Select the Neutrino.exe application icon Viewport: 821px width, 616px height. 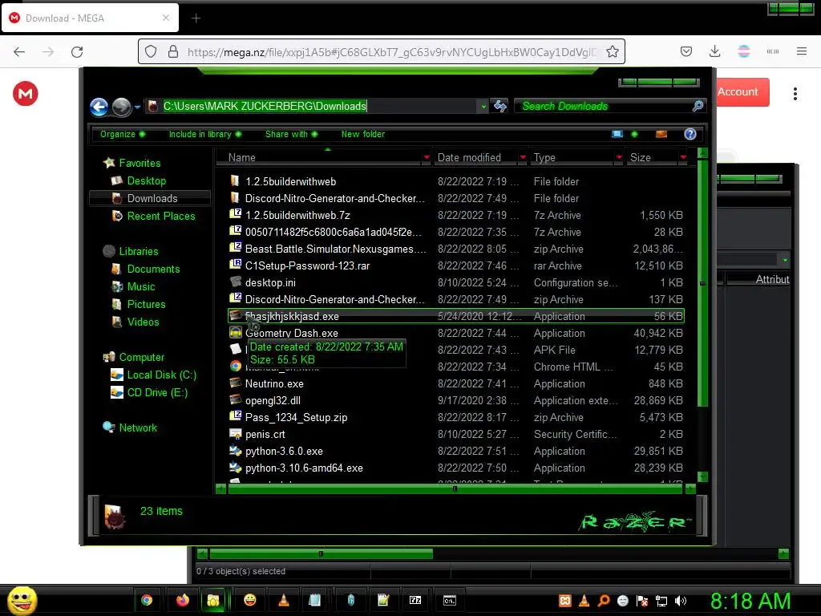(x=235, y=383)
